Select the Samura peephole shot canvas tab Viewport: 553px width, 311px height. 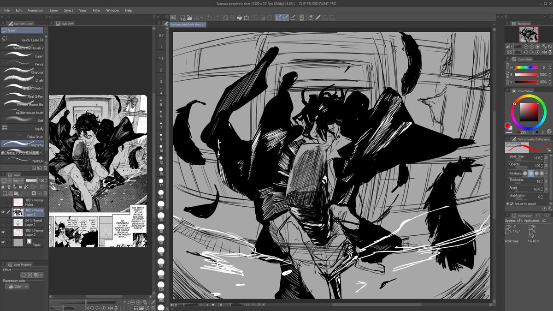[185, 24]
